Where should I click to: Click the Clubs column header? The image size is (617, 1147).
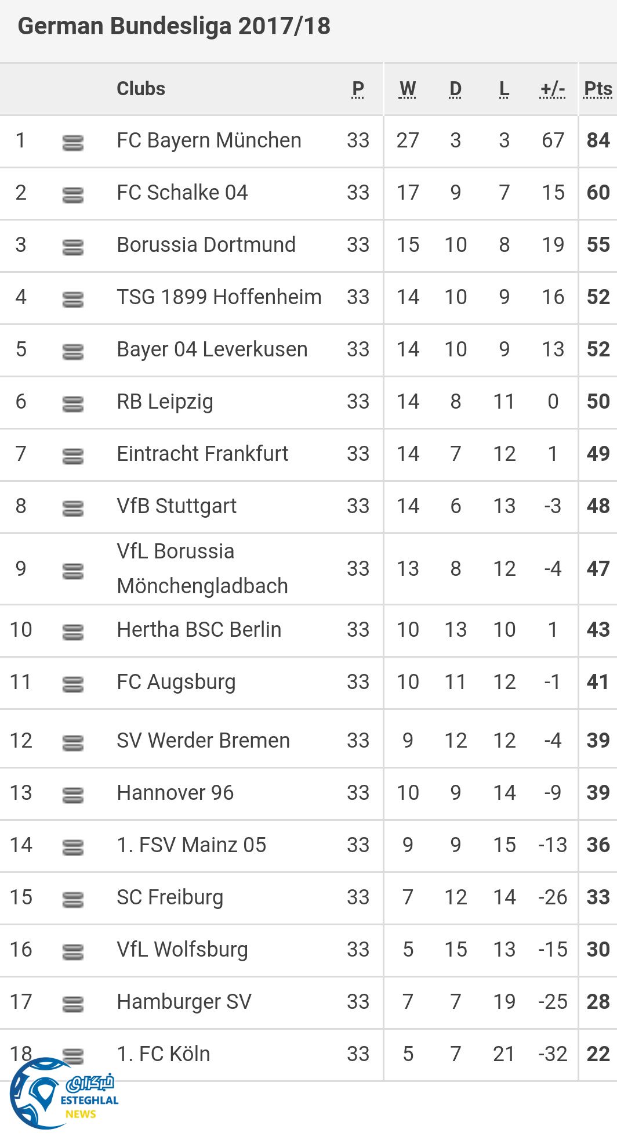141,89
